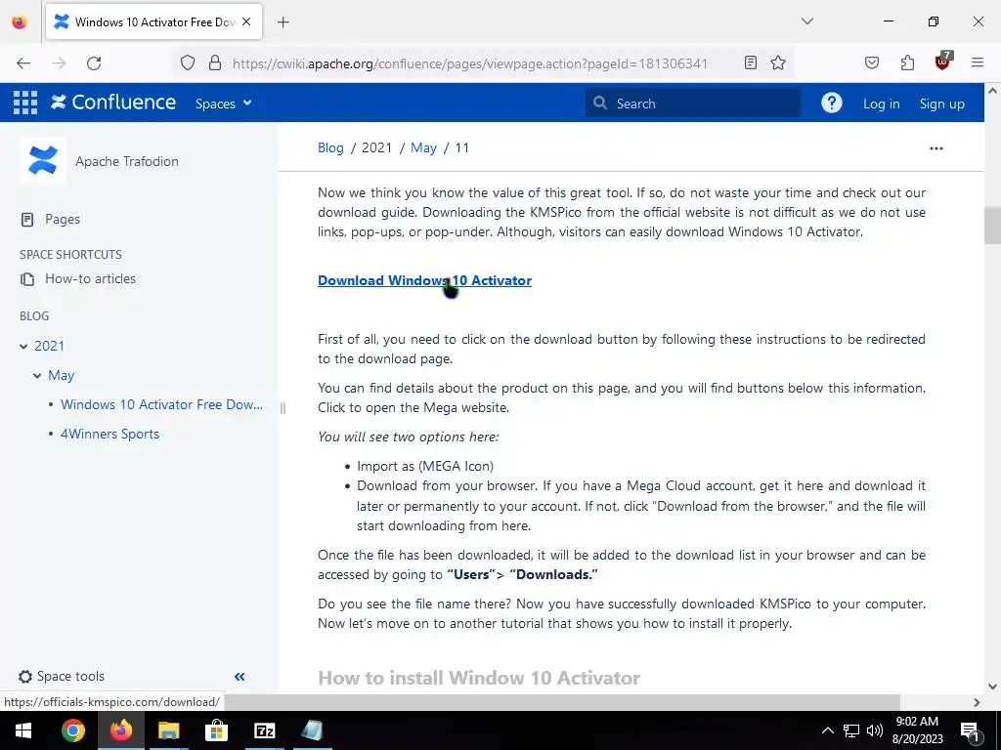This screenshot has height=750, width=1001.
Task: Click the Apache Trafodion space logo
Action: tap(43, 161)
